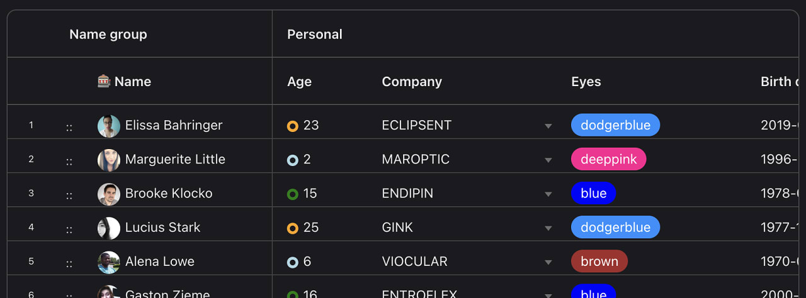The width and height of the screenshot is (806, 298).
Task: Grab the drag handle for Elissa Bahringer row
Action: tap(69, 128)
